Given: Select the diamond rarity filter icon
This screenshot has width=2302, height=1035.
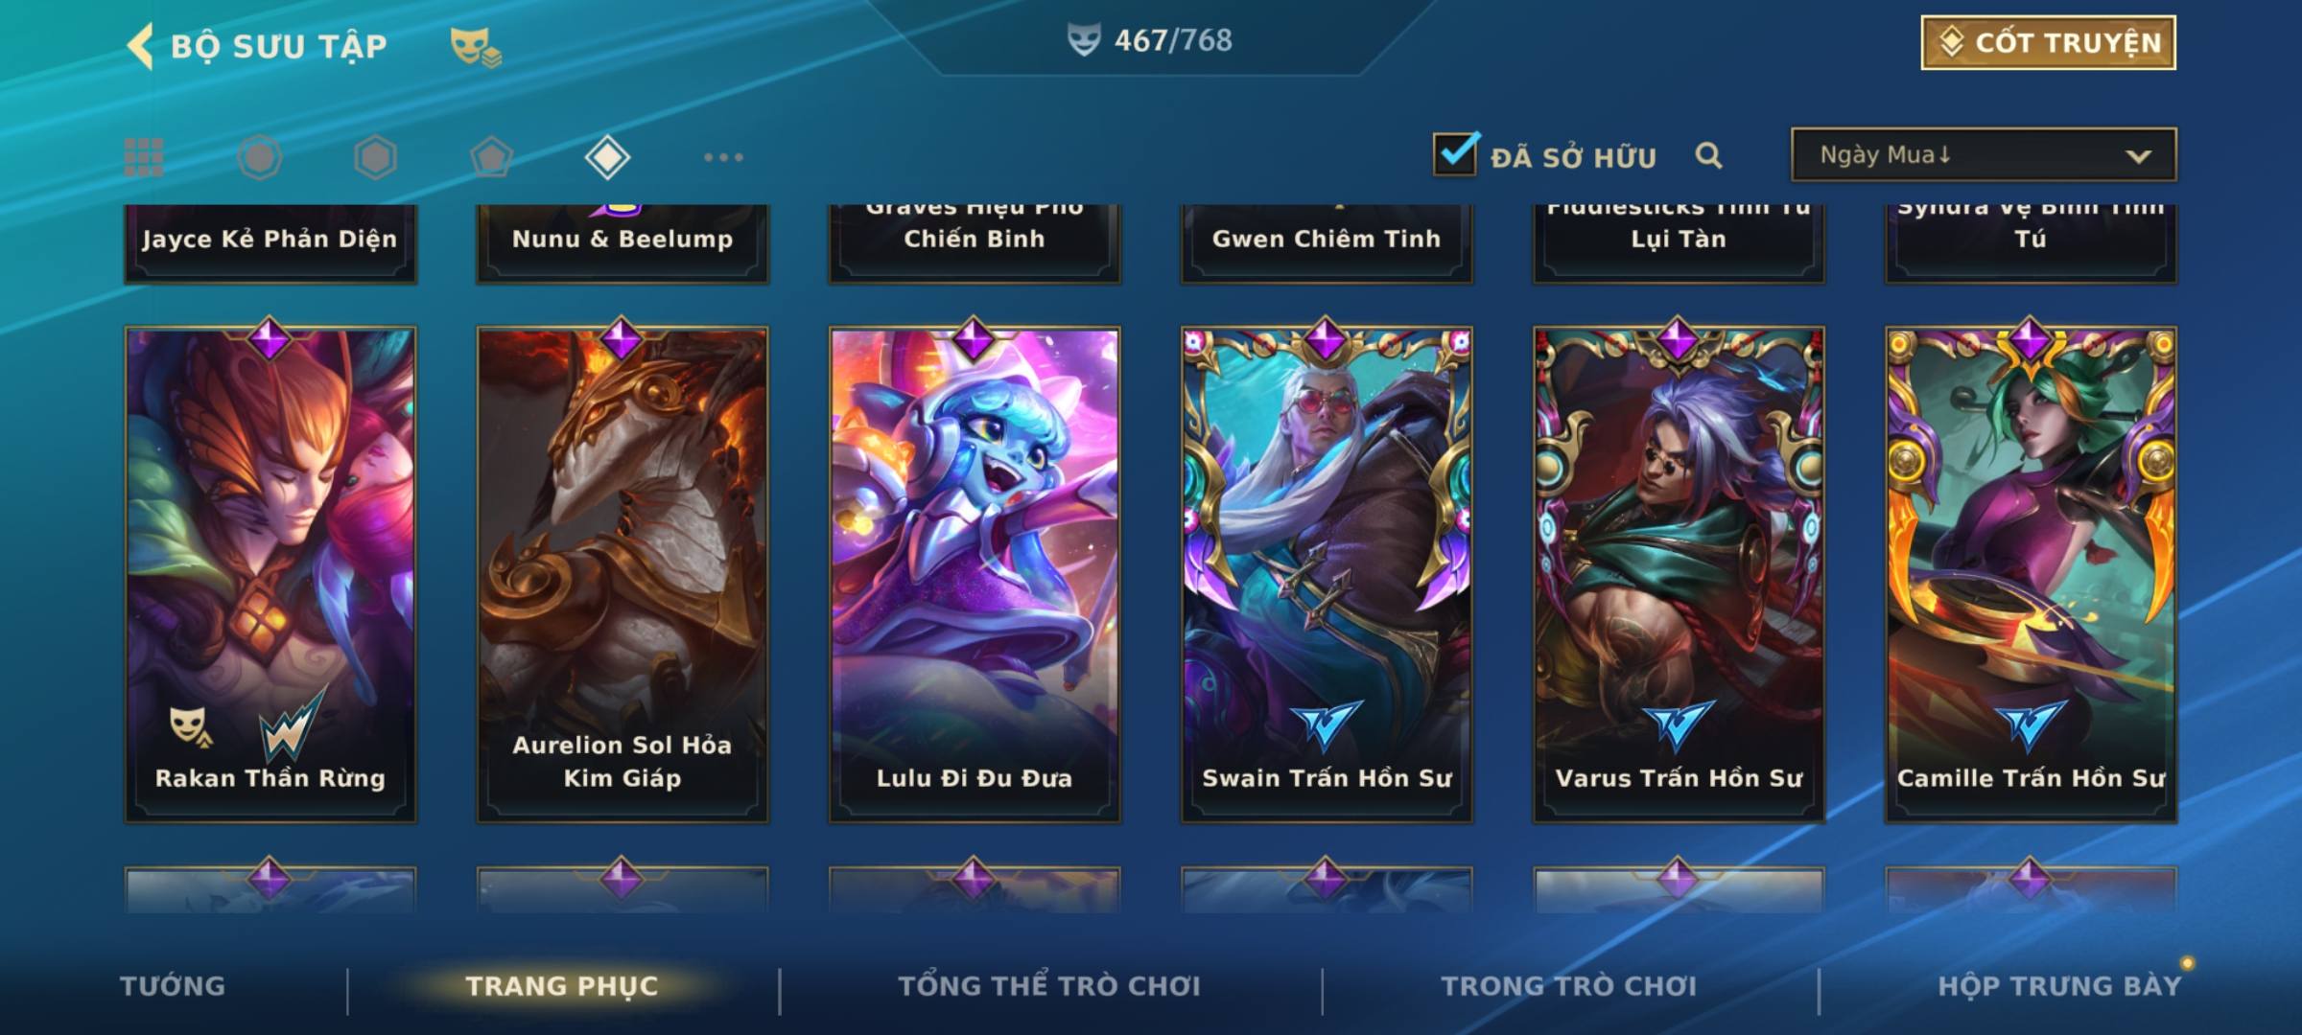Looking at the screenshot, I should [x=607, y=157].
